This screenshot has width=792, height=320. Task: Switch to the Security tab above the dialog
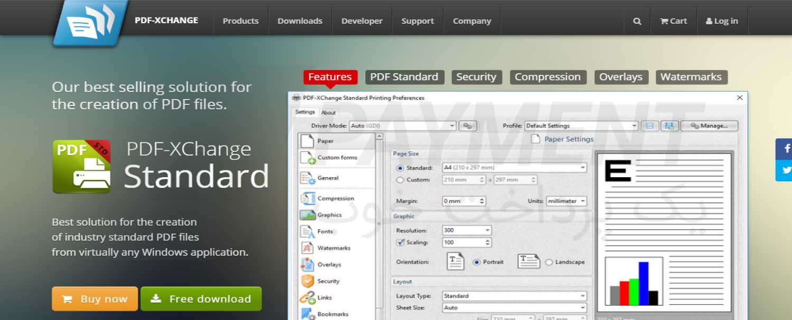(x=476, y=77)
